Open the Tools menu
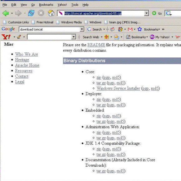 point(75,5)
